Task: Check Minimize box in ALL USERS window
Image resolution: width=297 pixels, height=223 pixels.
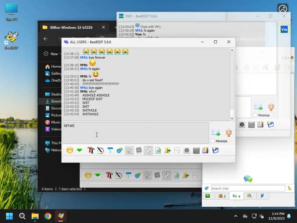Action: [213, 141]
